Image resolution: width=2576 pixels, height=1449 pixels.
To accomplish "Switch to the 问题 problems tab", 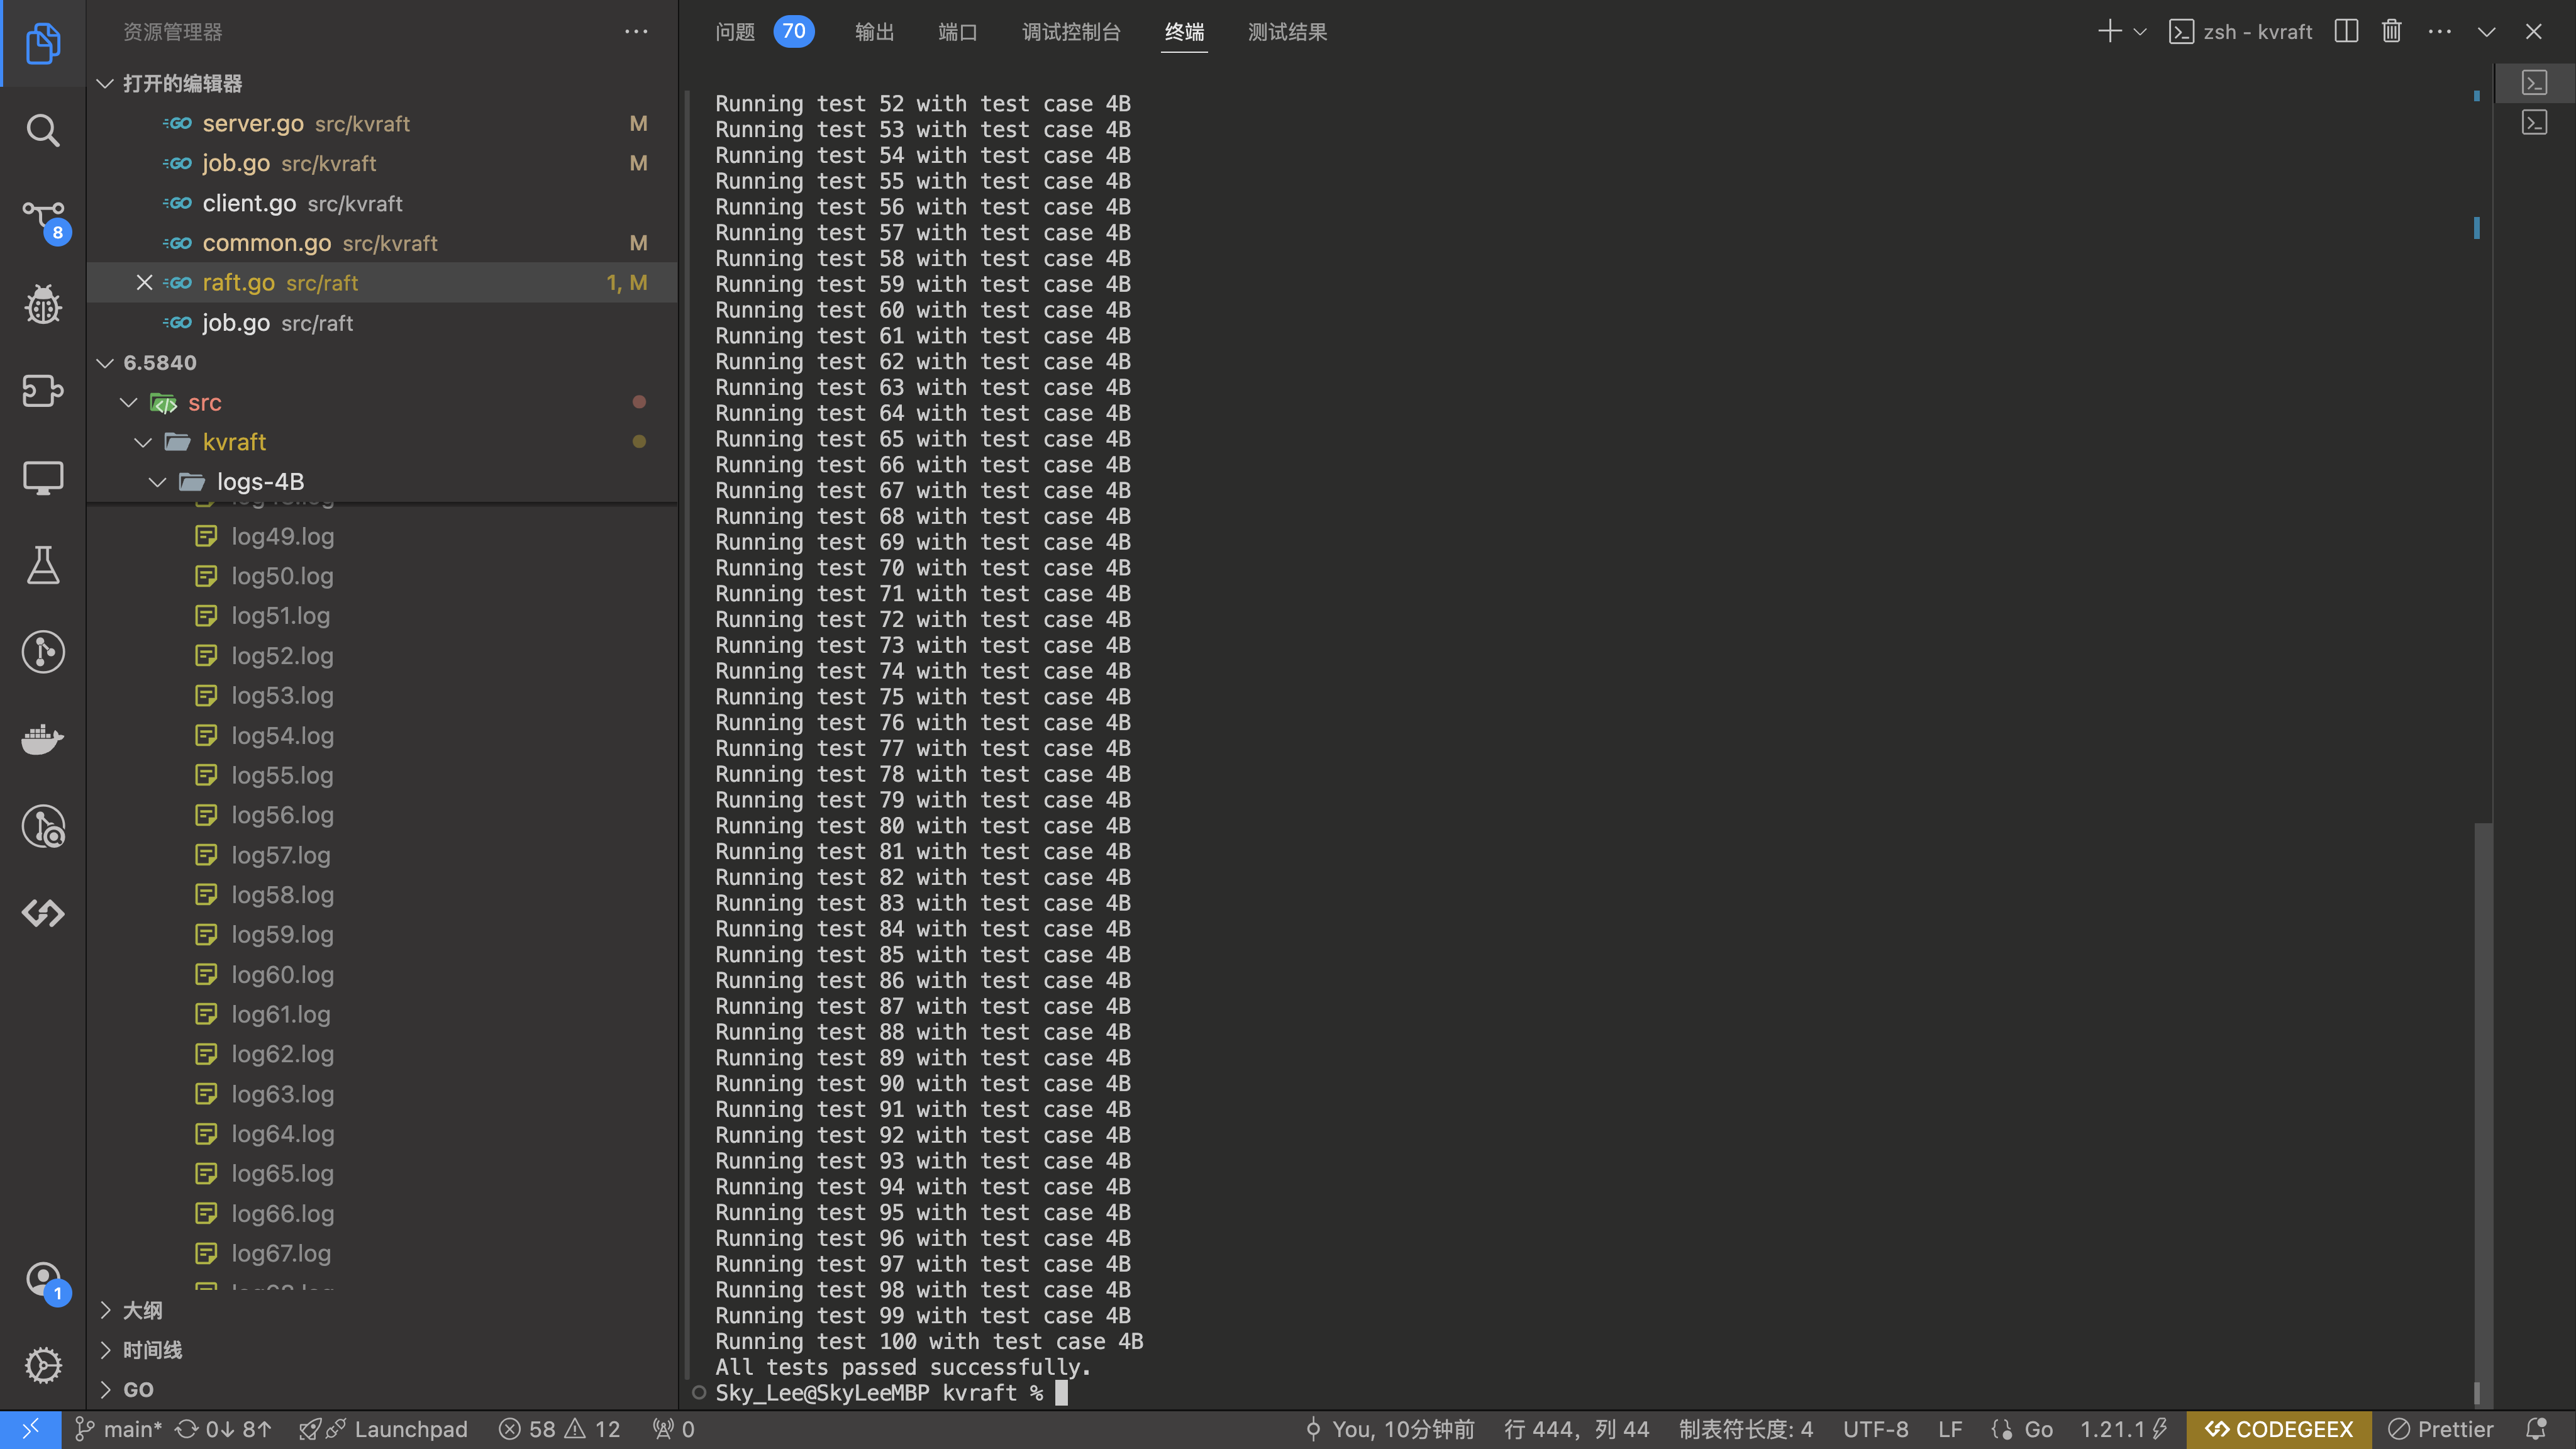I will click(x=735, y=32).
